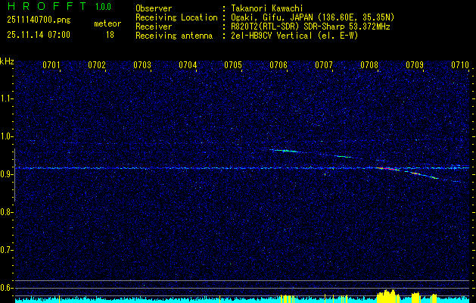Select the meteor count value 18
476x303 pixels.
click(x=110, y=35)
